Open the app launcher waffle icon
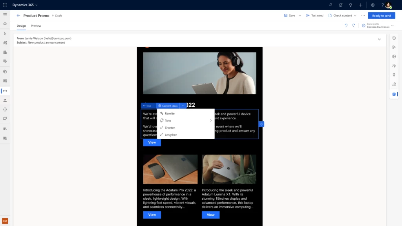Screen dimensions: 402x226 point(4,5)
